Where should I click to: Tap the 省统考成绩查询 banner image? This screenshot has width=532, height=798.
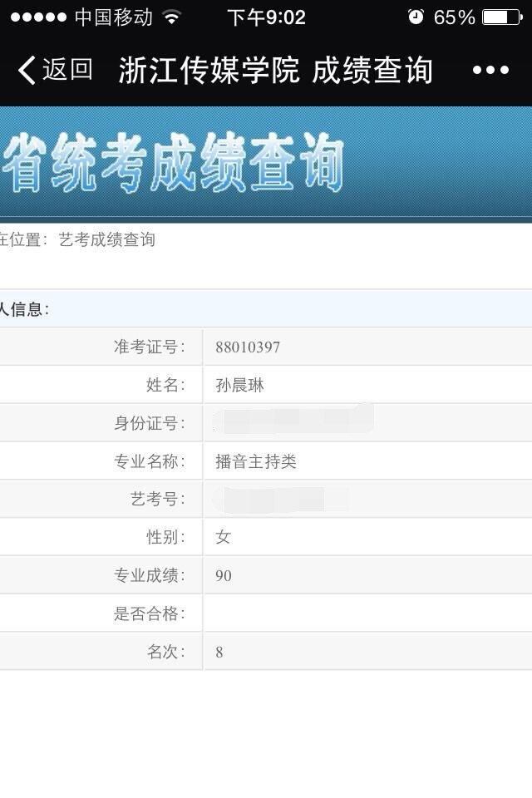coord(266,165)
